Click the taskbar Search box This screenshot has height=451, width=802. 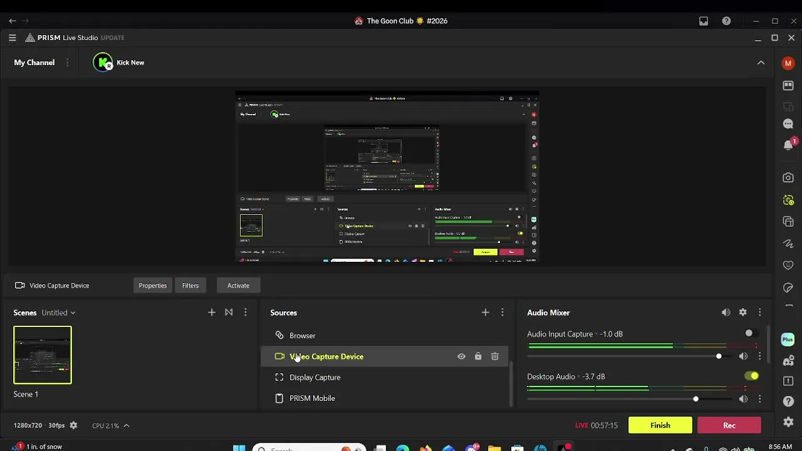point(310,448)
